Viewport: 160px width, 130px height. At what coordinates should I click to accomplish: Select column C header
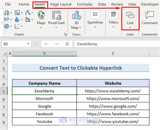pyautogui.click(x=113, y=54)
